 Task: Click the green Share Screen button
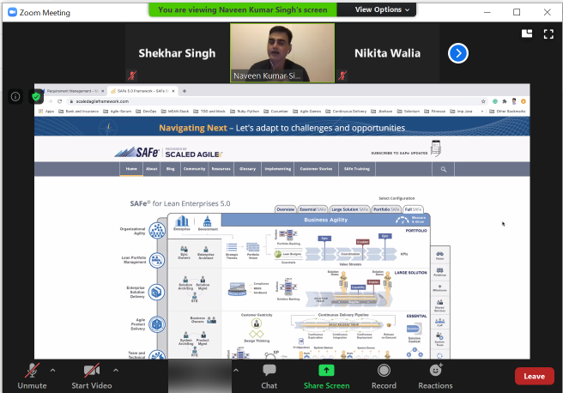point(326,376)
